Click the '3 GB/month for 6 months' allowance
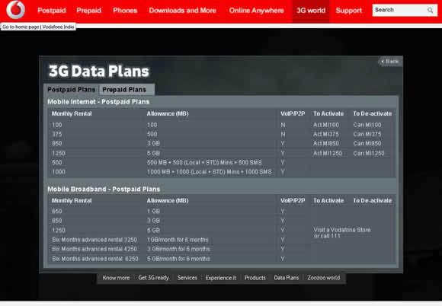The height and width of the screenshot is (306, 442). 178,249
